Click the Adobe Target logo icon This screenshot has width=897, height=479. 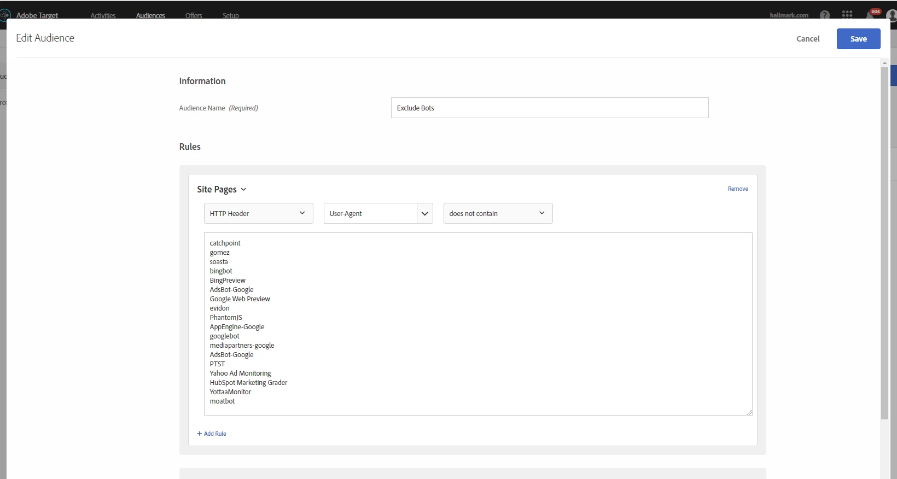coord(5,15)
